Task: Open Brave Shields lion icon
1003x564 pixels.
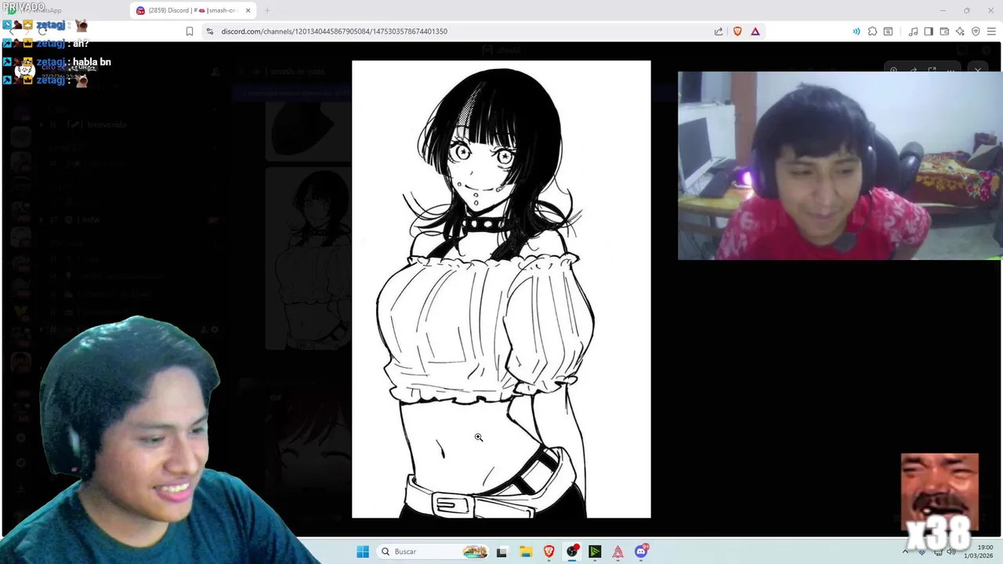Action: tap(737, 31)
